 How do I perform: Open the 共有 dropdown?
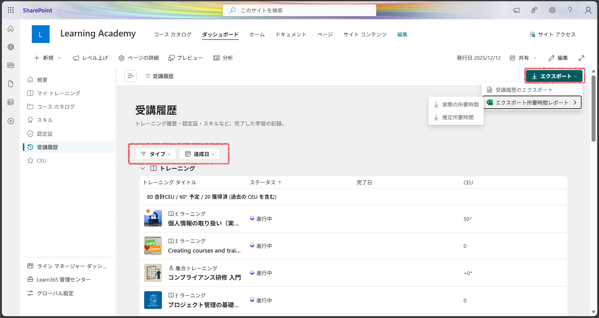tap(523, 58)
